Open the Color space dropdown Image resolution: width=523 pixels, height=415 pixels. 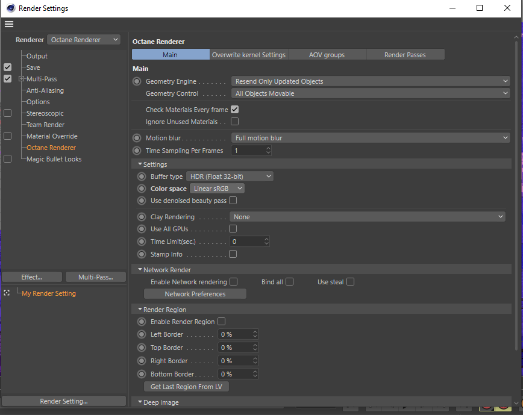(x=217, y=189)
